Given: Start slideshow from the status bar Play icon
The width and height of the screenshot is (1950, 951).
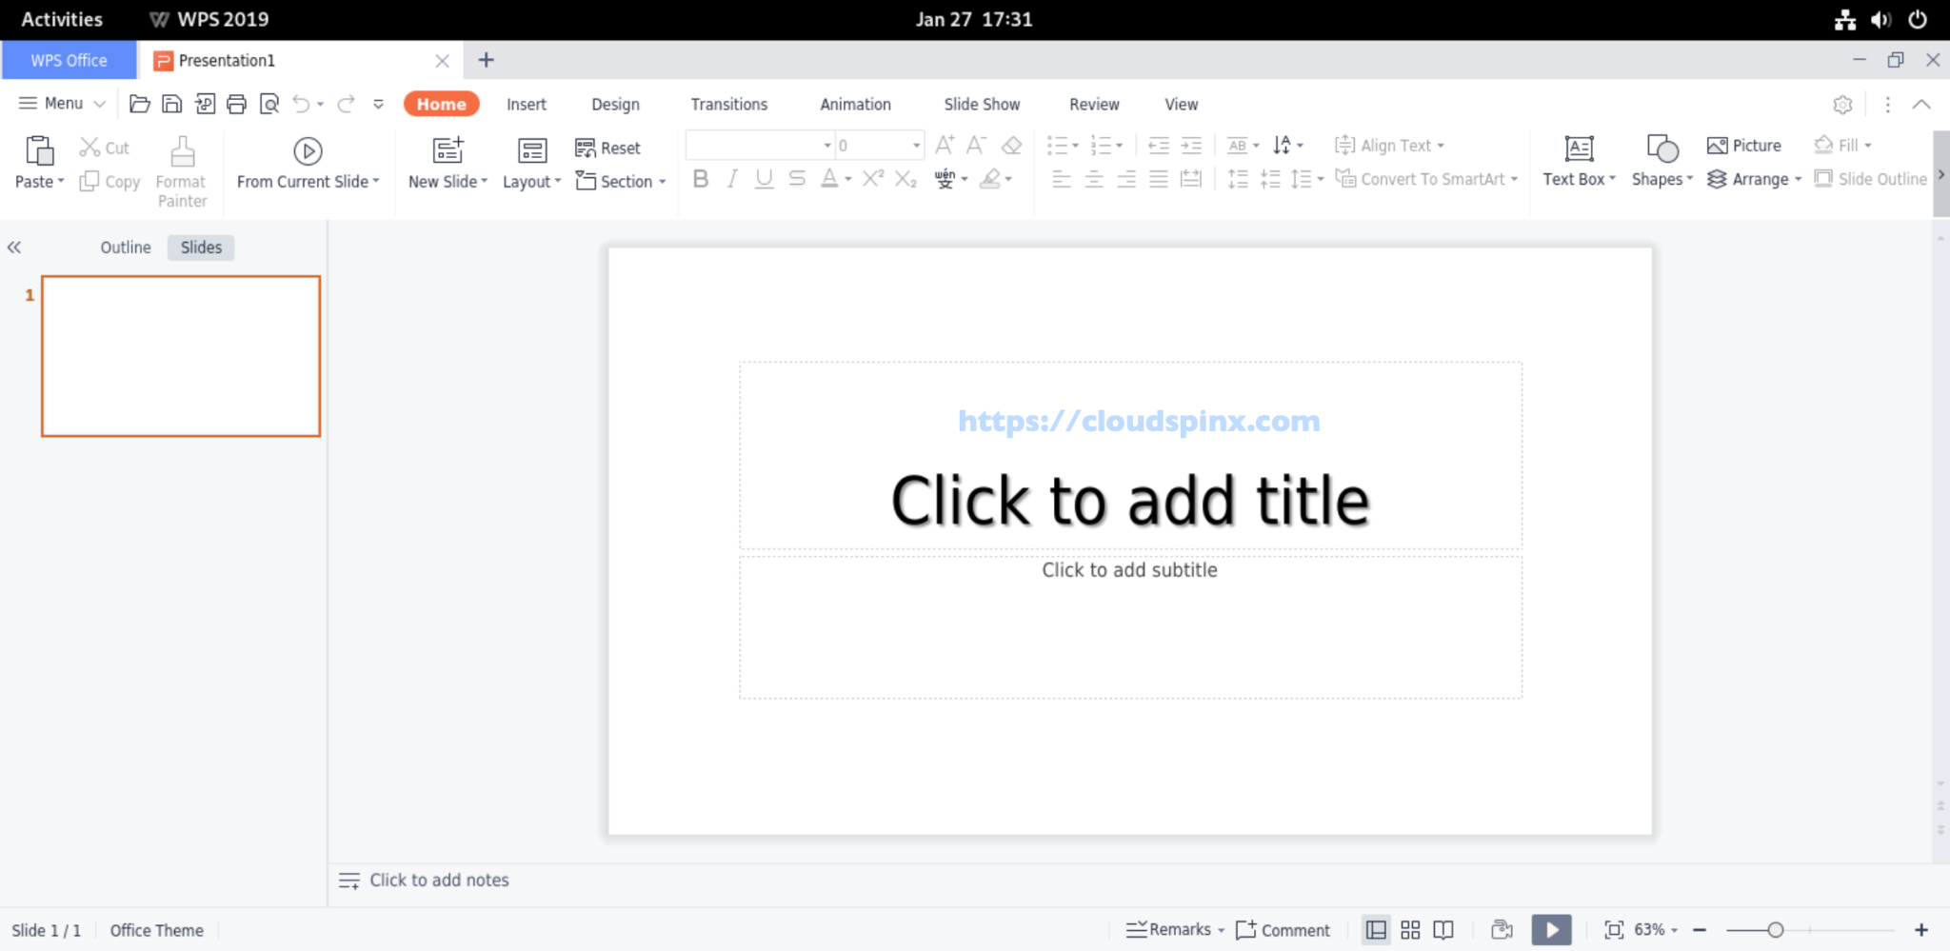Looking at the screenshot, I should point(1552,930).
